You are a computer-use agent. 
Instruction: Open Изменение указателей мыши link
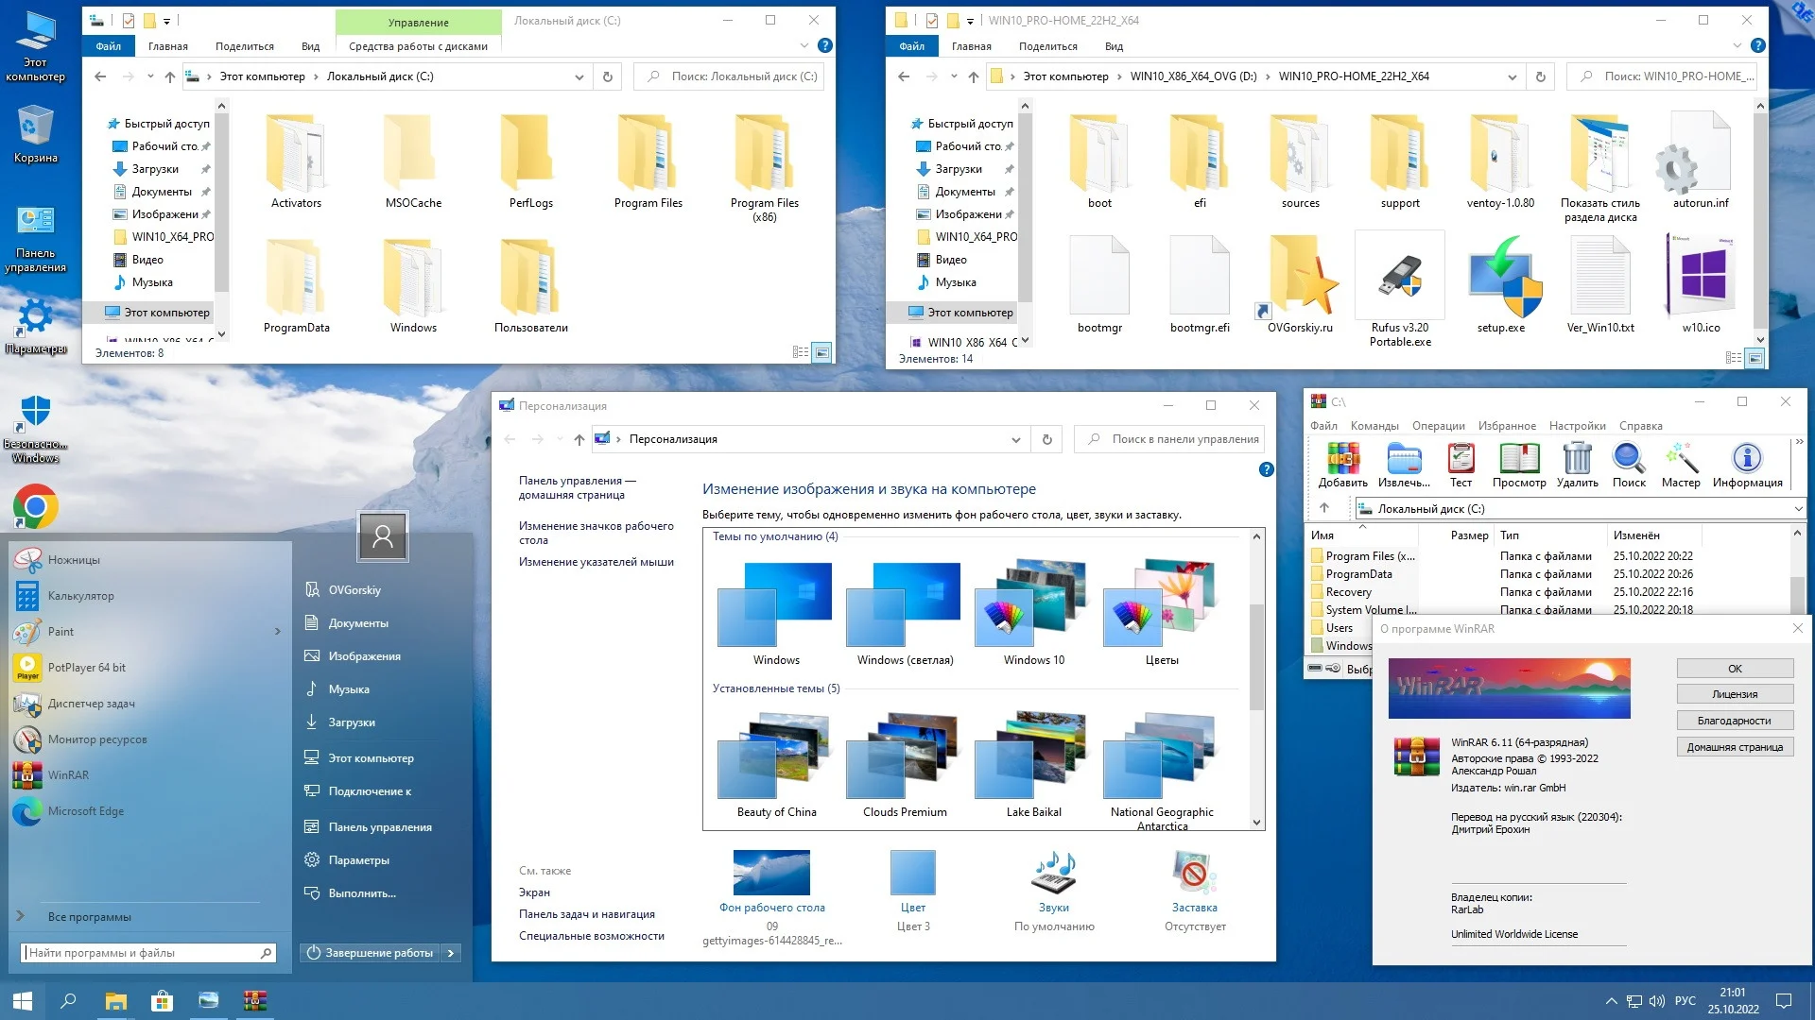point(596,562)
